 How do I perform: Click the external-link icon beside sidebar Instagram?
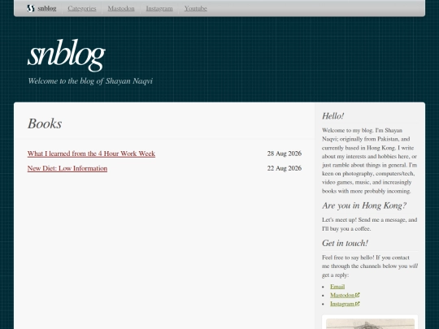pos(357,304)
